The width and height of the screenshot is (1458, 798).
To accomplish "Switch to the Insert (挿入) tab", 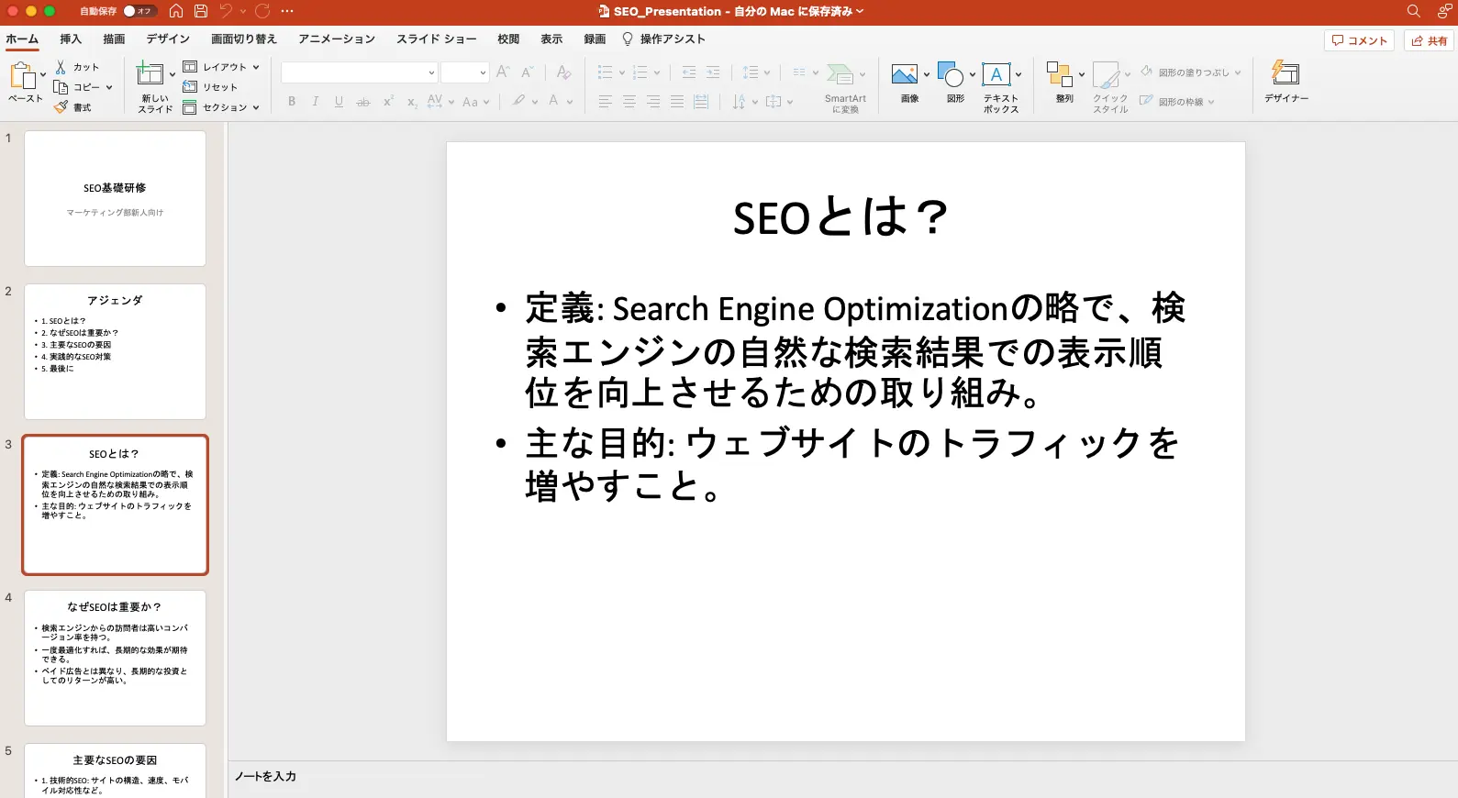I will [x=71, y=39].
